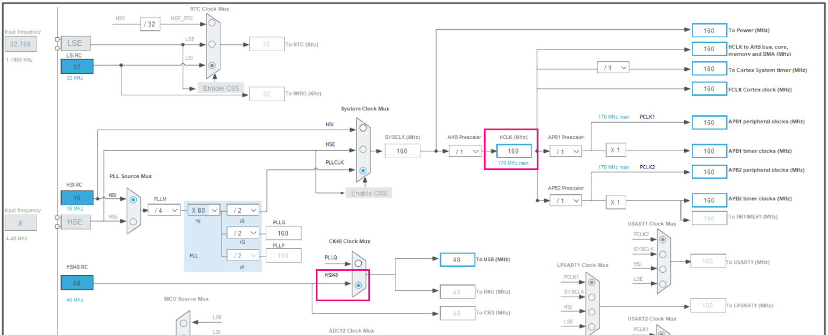Open the /R divider dropdown

pos(242,209)
